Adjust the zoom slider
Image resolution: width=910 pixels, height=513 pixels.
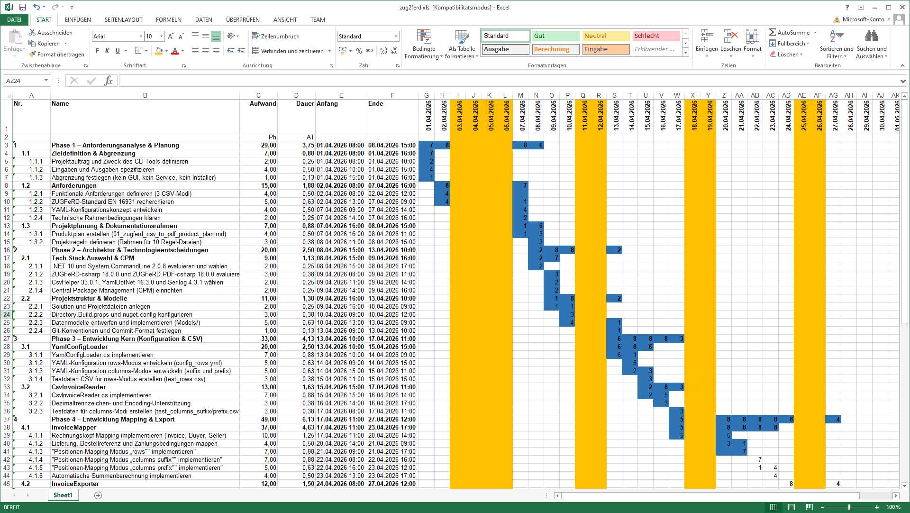coord(849,507)
